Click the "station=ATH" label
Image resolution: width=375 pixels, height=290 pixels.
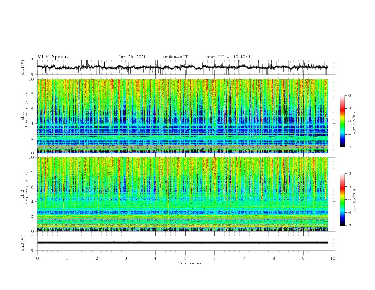(176, 57)
